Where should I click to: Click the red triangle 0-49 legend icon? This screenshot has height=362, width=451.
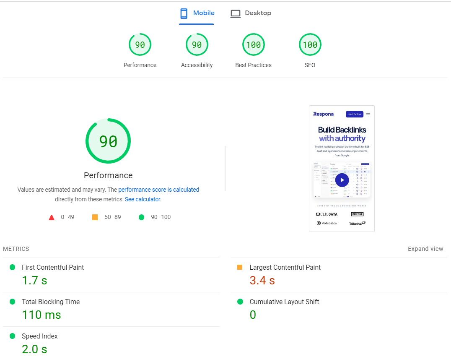51,217
